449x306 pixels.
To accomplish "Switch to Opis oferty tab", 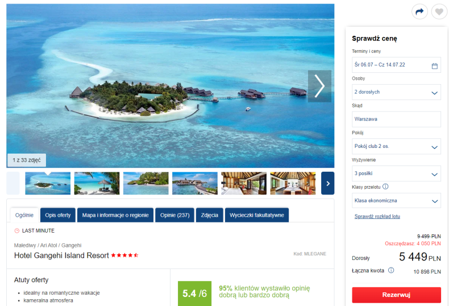I will pyautogui.click(x=58, y=215).
